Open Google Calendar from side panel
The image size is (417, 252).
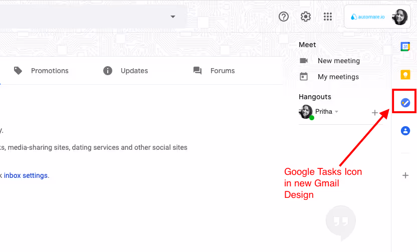click(x=405, y=47)
